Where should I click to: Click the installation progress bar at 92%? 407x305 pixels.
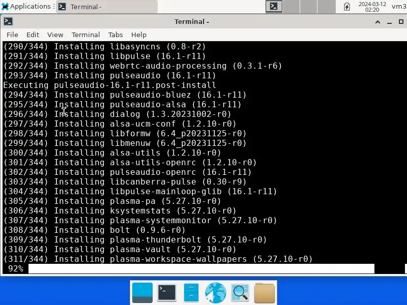(x=201, y=269)
